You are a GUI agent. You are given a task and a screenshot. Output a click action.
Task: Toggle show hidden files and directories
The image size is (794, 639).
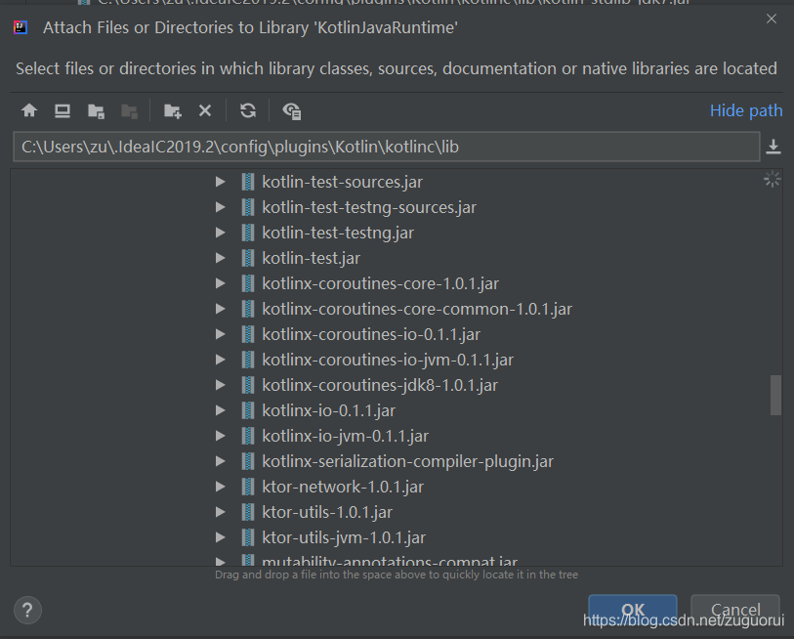pos(292,111)
